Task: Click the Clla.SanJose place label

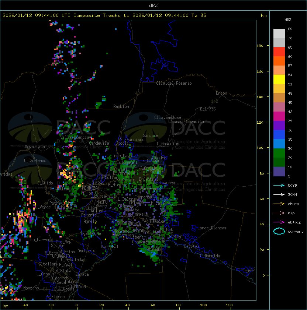Action: tap(168, 117)
